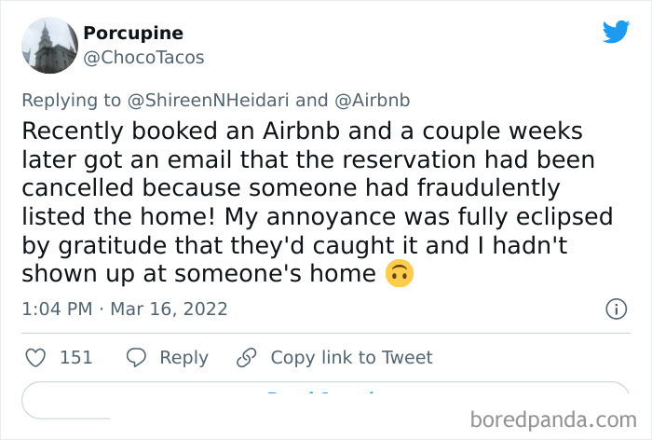Like the tweet with the heart icon
This screenshot has height=440, width=652.
pyautogui.click(x=35, y=358)
